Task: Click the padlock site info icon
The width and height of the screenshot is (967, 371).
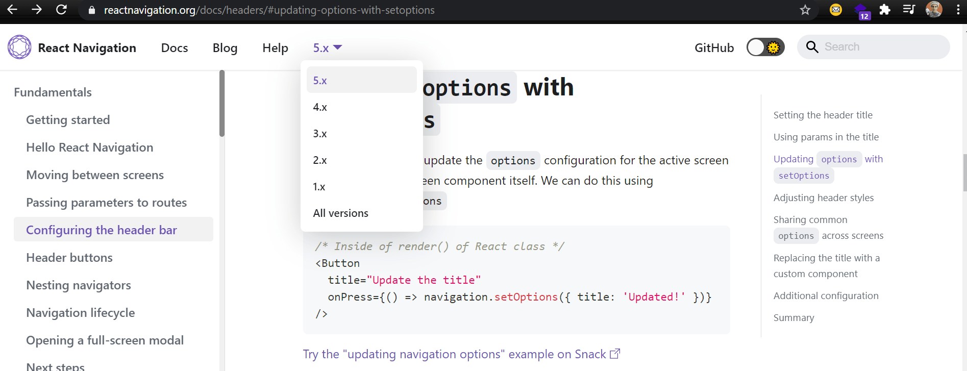Action: [x=92, y=10]
